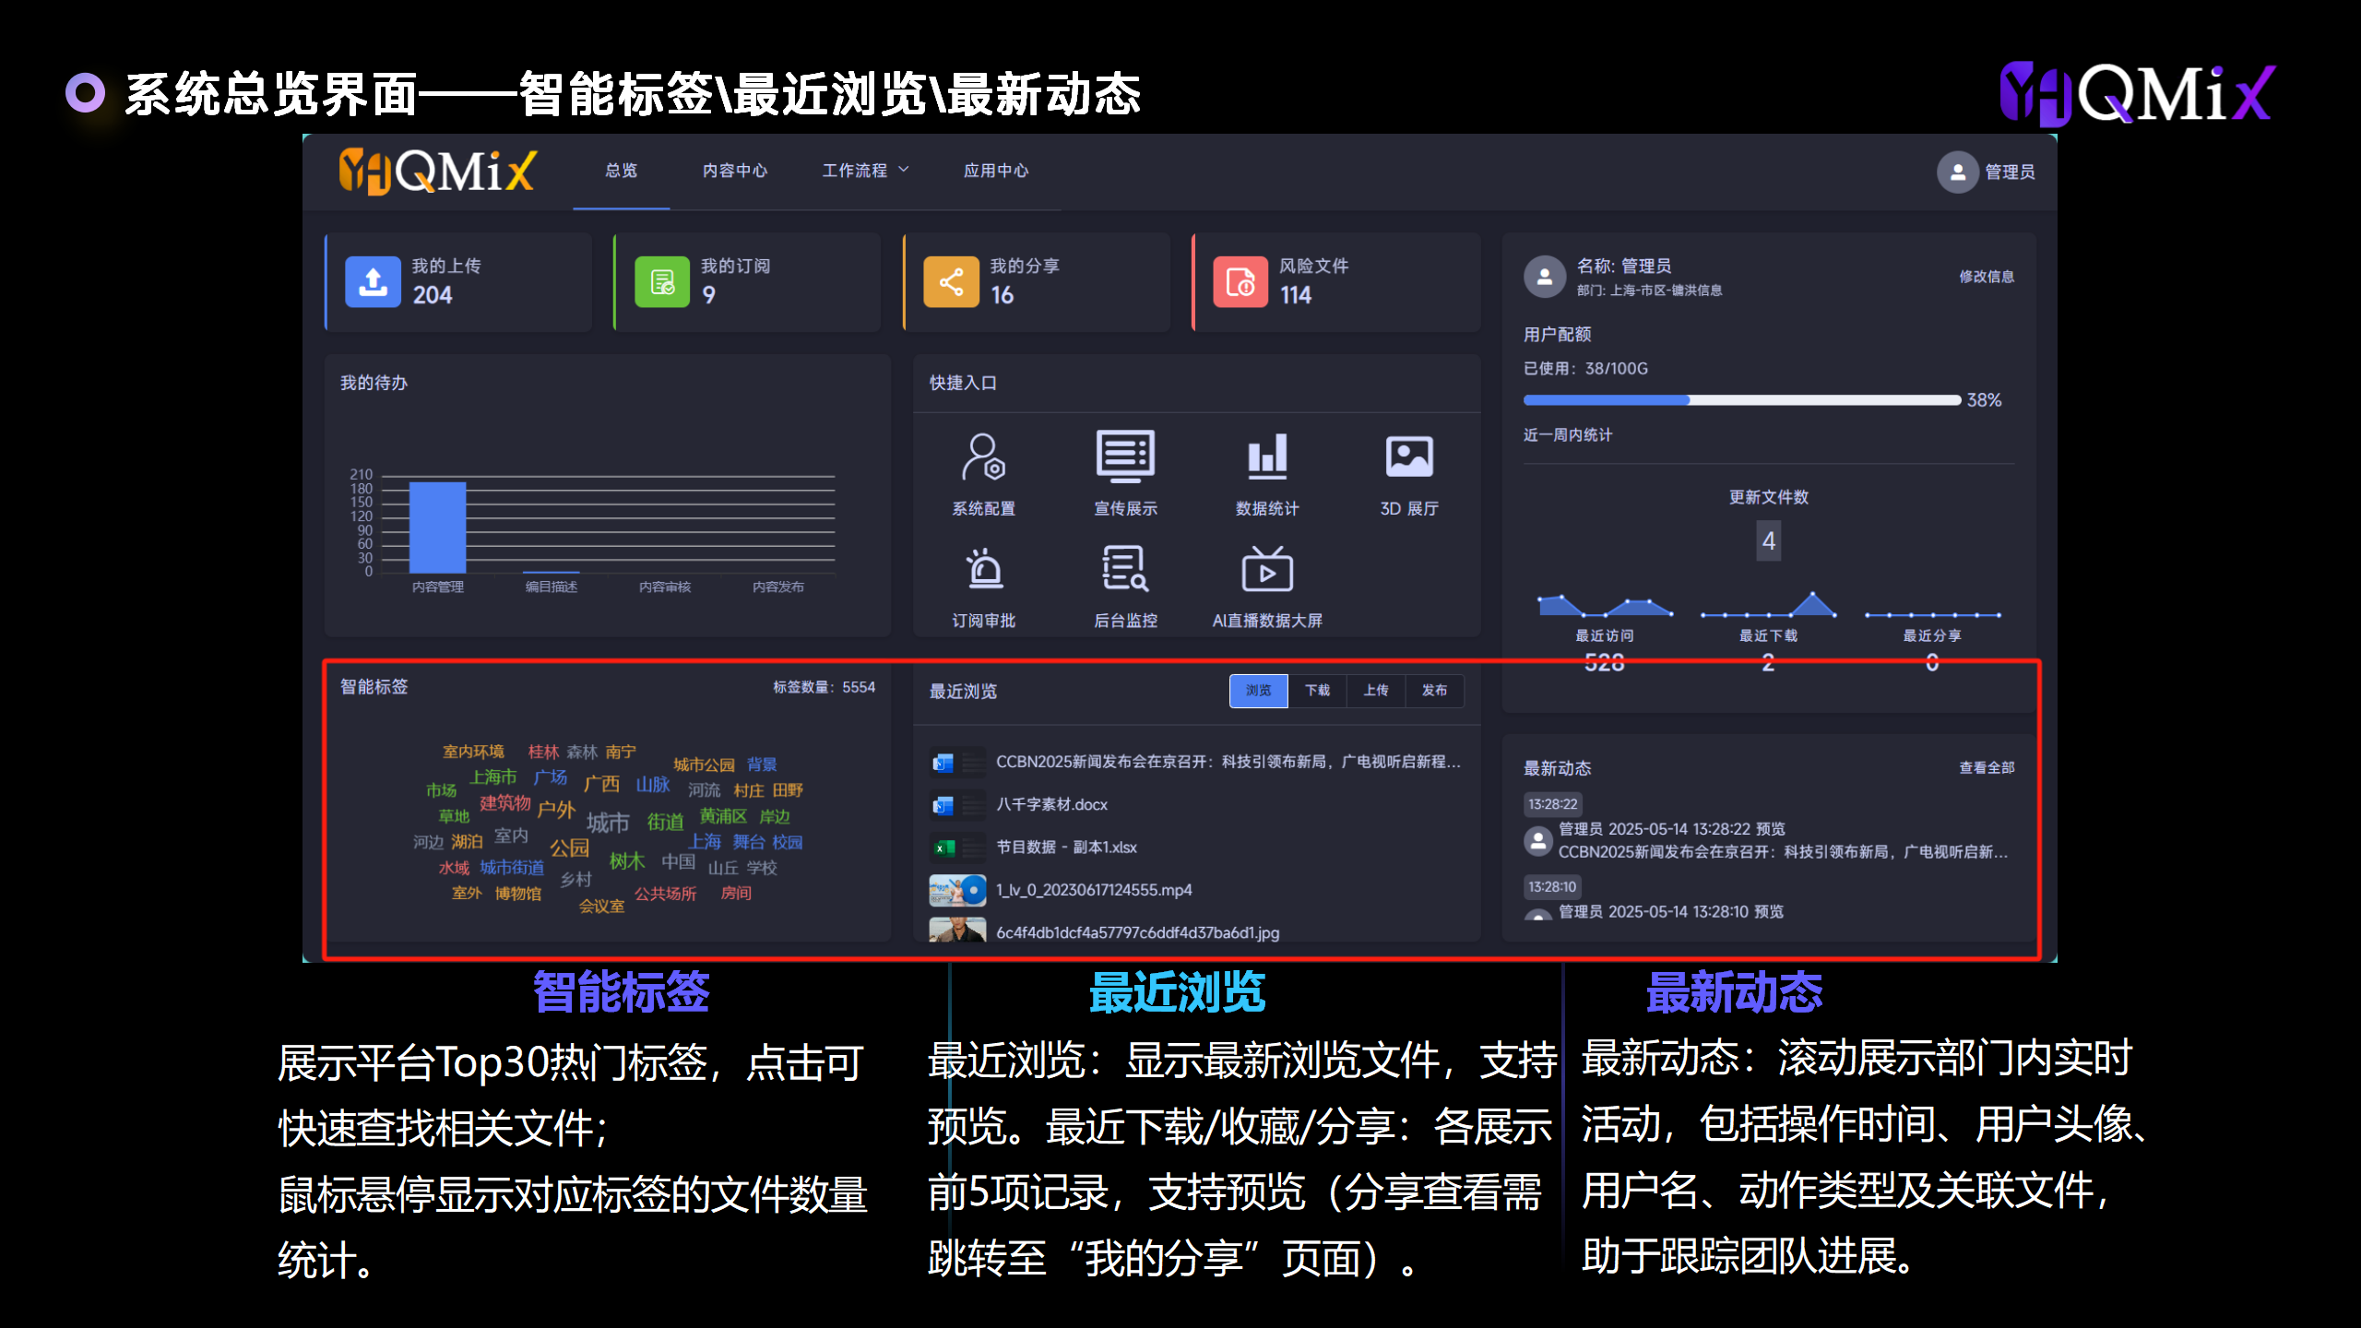The width and height of the screenshot is (2361, 1328).
Task: Open AI直播数据大屏 TV icon
Action: [x=1267, y=570]
